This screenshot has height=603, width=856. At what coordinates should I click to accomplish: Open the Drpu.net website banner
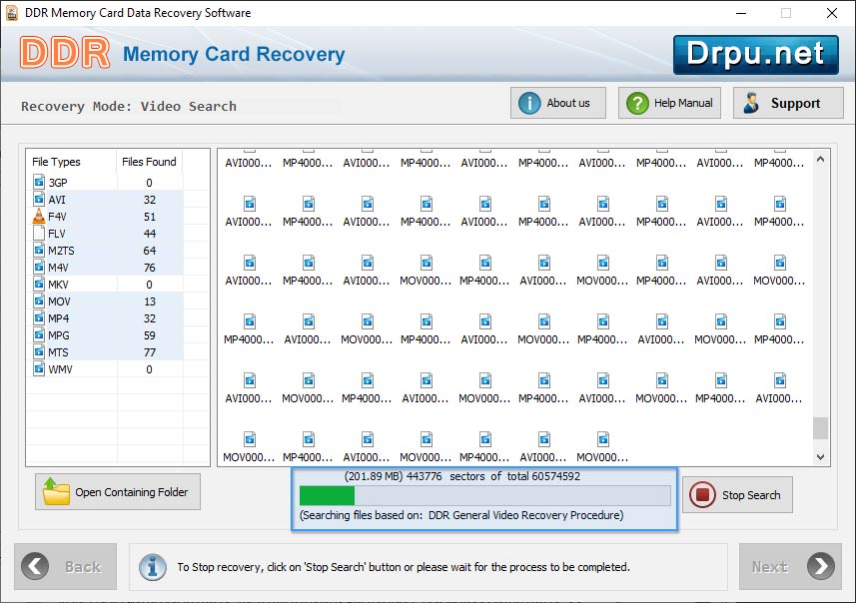click(755, 55)
